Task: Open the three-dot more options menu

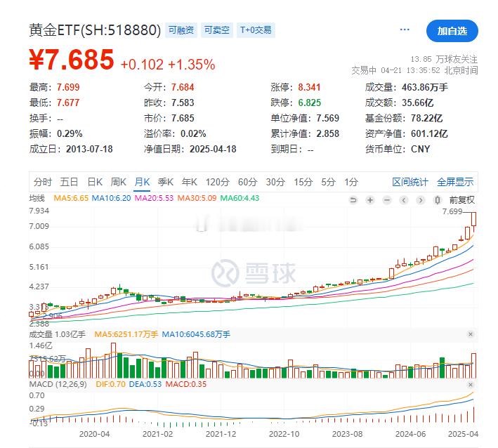Action: (405, 30)
